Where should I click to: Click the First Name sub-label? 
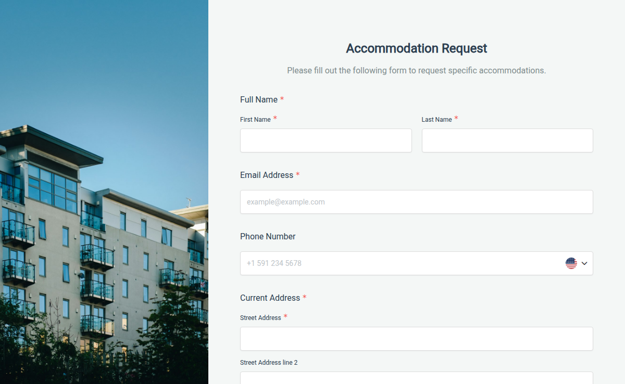[x=254, y=119]
